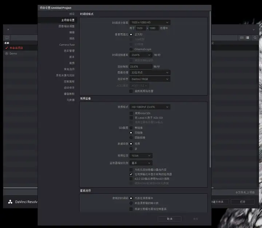262x228 pixels.
Task: Open the 1920 x 1080 HD resolution dropdown
Action: pyautogui.click(x=150, y=23)
